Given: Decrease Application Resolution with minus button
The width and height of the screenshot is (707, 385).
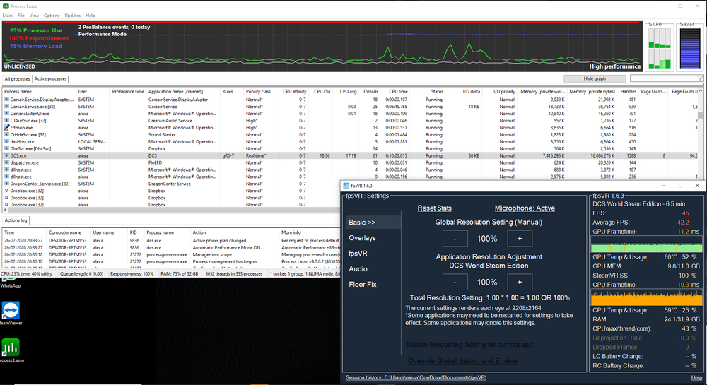Looking at the screenshot, I should (455, 282).
